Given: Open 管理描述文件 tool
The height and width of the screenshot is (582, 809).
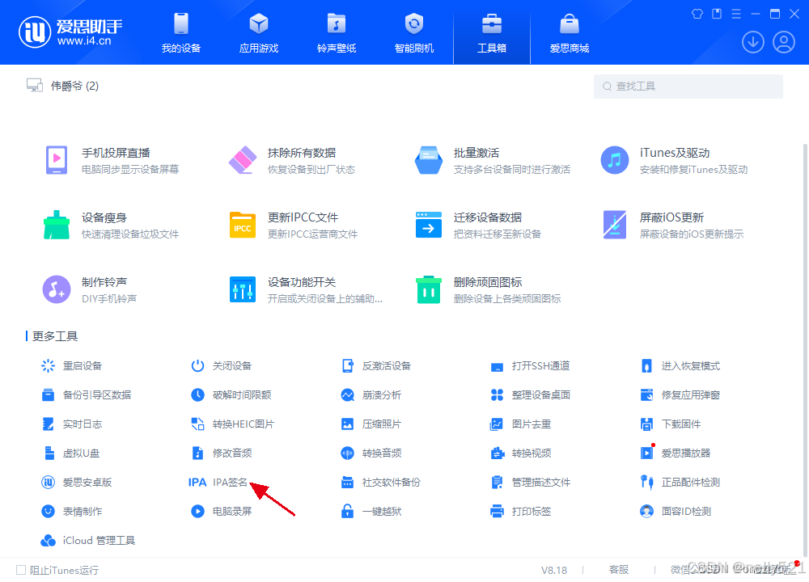Looking at the screenshot, I should pyautogui.click(x=530, y=483).
